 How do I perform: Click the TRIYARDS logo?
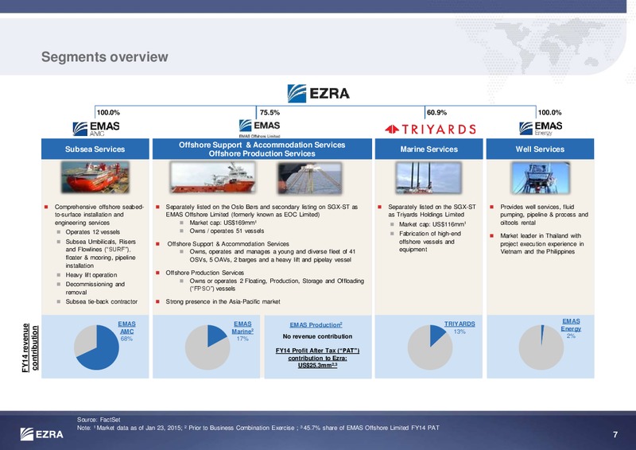tap(430, 130)
